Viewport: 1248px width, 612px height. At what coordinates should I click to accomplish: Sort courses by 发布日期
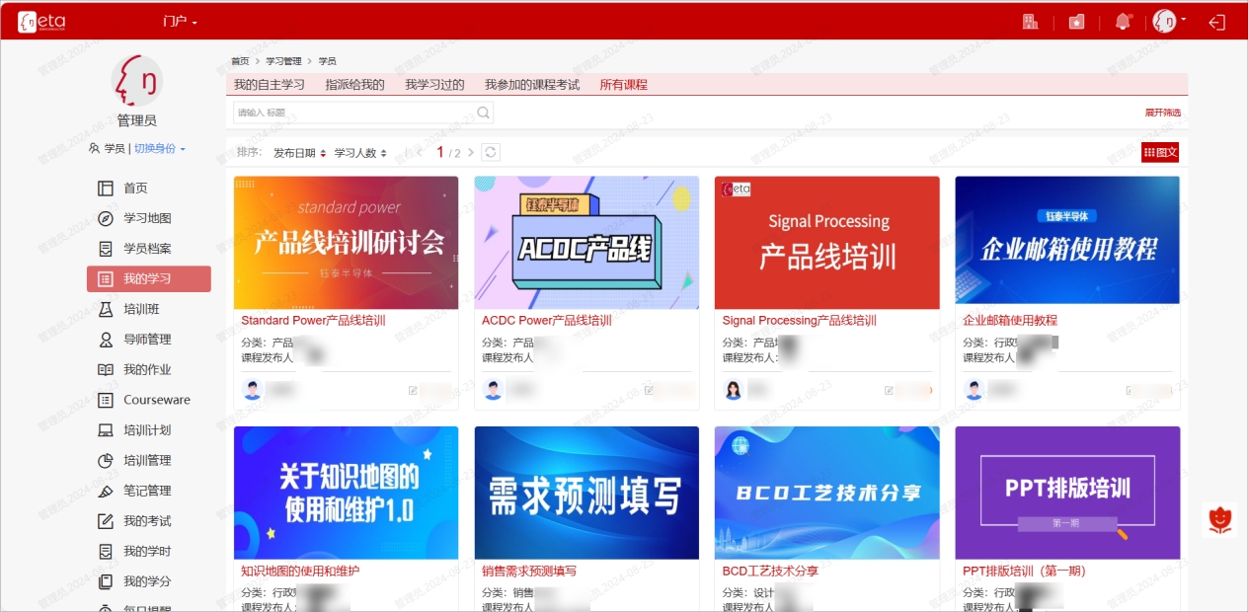(300, 153)
